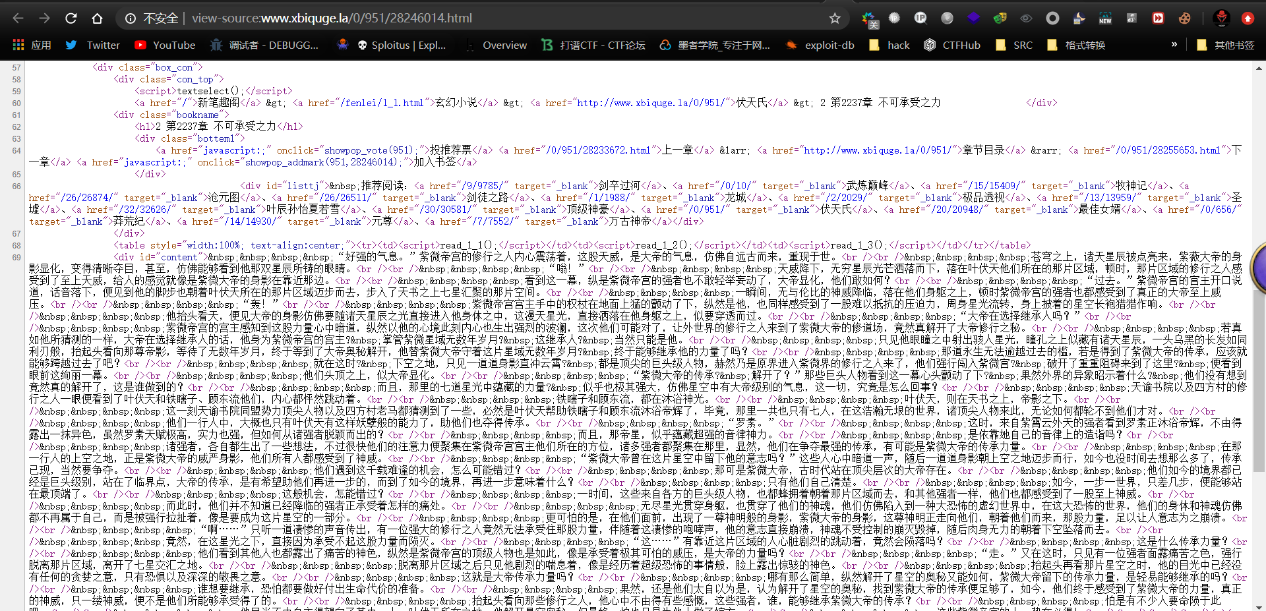The image size is (1266, 611).
Task: Reload the current page
Action: click(71, 18)
